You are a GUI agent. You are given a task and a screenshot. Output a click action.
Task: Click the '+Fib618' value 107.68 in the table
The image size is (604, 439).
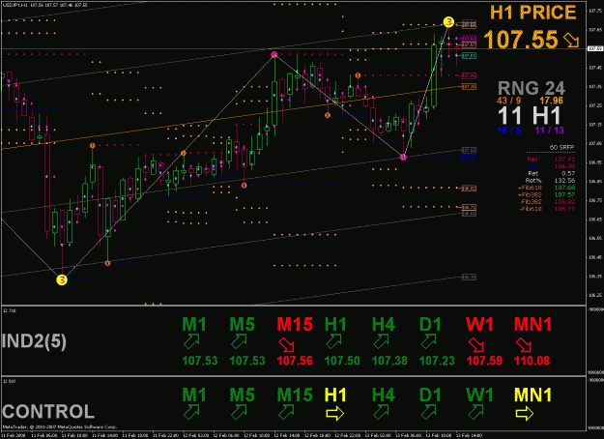pos(564,188)
